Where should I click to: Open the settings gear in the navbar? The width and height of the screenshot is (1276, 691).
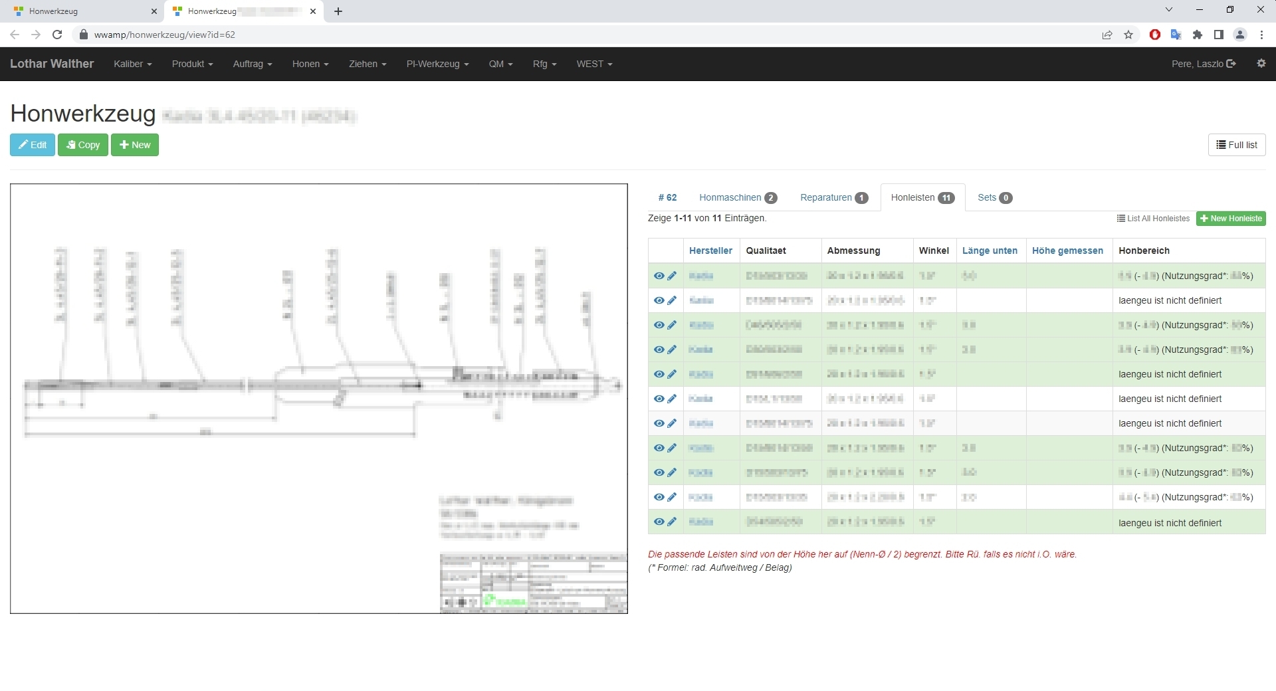(1261, 64)
